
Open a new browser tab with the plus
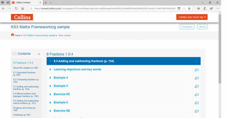[x=45, y=2]
